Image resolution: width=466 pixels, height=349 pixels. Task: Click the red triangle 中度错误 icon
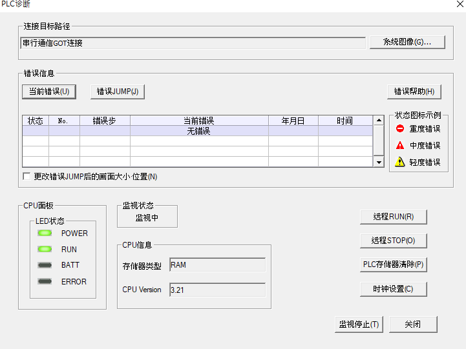click(400, 145)
